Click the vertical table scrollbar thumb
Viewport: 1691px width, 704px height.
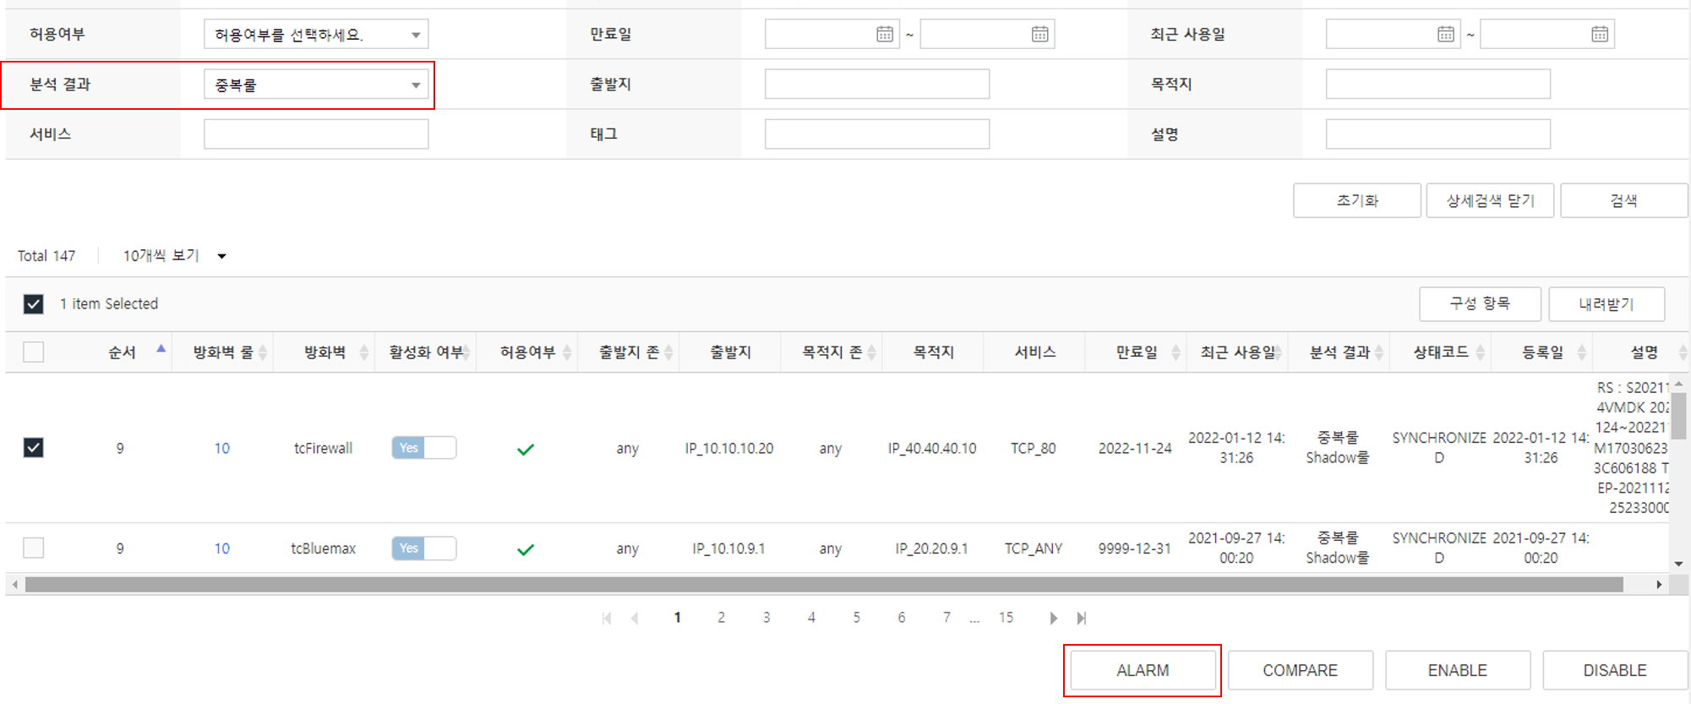coord(1678,417)
